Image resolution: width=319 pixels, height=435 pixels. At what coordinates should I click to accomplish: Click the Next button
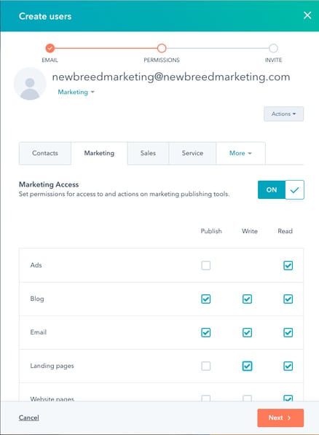pos(280,418)
